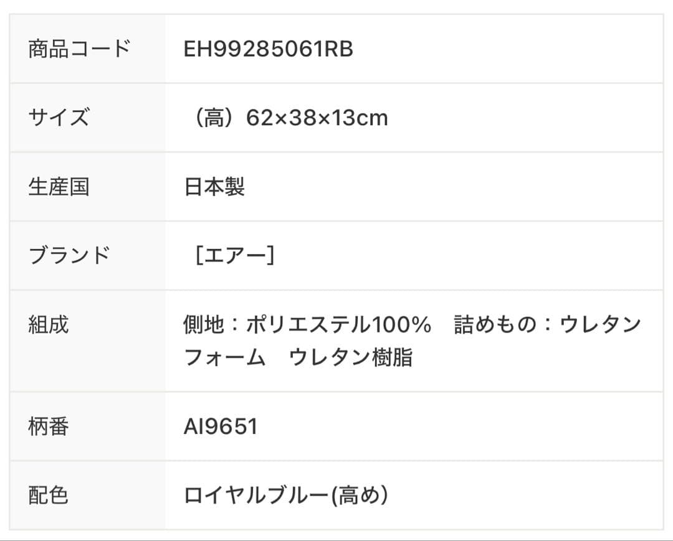The height and width of the screenshot is (541, 673).
Task: Click the ブランド row label
Action: (69, 255)
